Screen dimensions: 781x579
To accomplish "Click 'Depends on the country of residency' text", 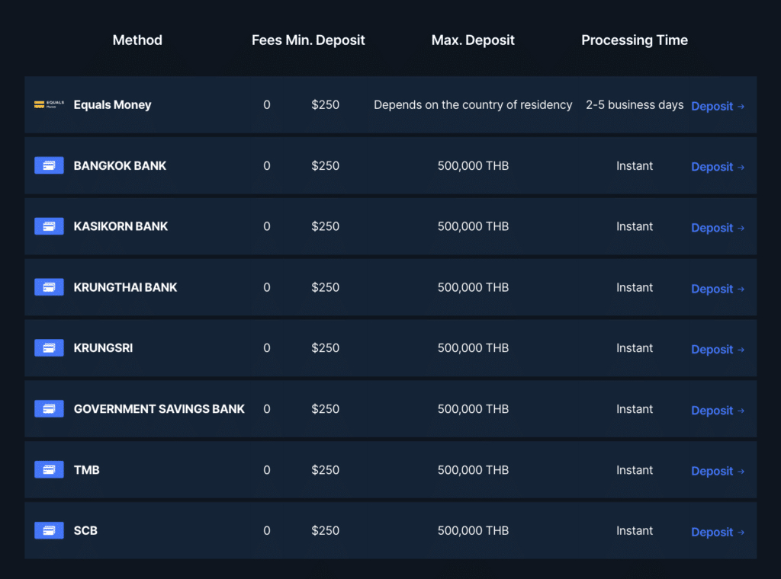I will pyautogui.click(x=473, y=105).
